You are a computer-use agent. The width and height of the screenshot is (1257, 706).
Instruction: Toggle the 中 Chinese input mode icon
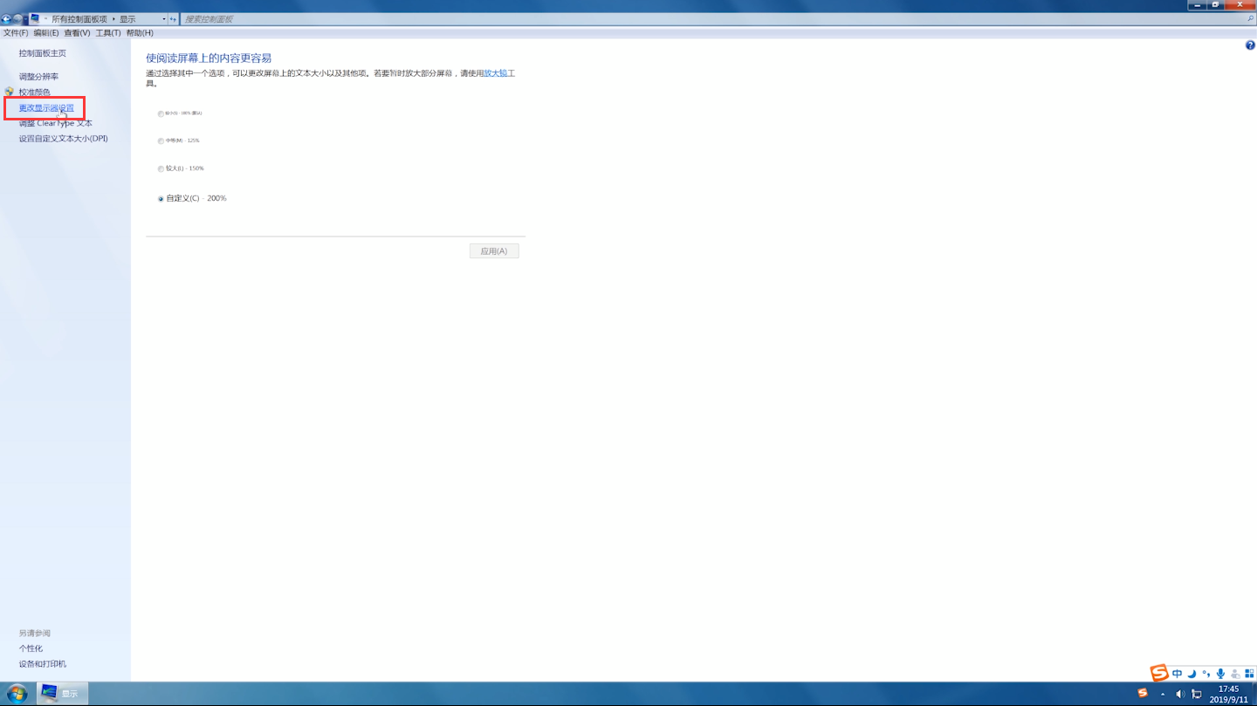click(x=1178, y=674)
